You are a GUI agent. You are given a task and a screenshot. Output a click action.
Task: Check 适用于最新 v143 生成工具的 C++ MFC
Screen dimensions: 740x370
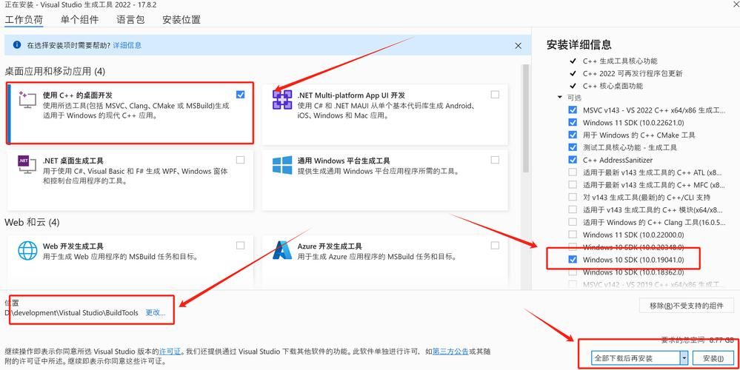point(573,185)
